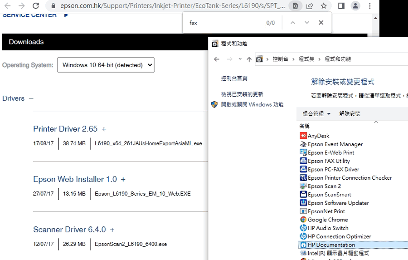Select Epson FAX Utility in program list
The height and width of the screenshot is (260, 408).
[x=329, y=161]
